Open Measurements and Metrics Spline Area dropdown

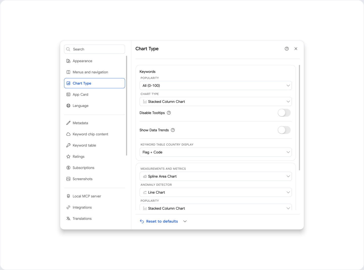click(216, 176)
